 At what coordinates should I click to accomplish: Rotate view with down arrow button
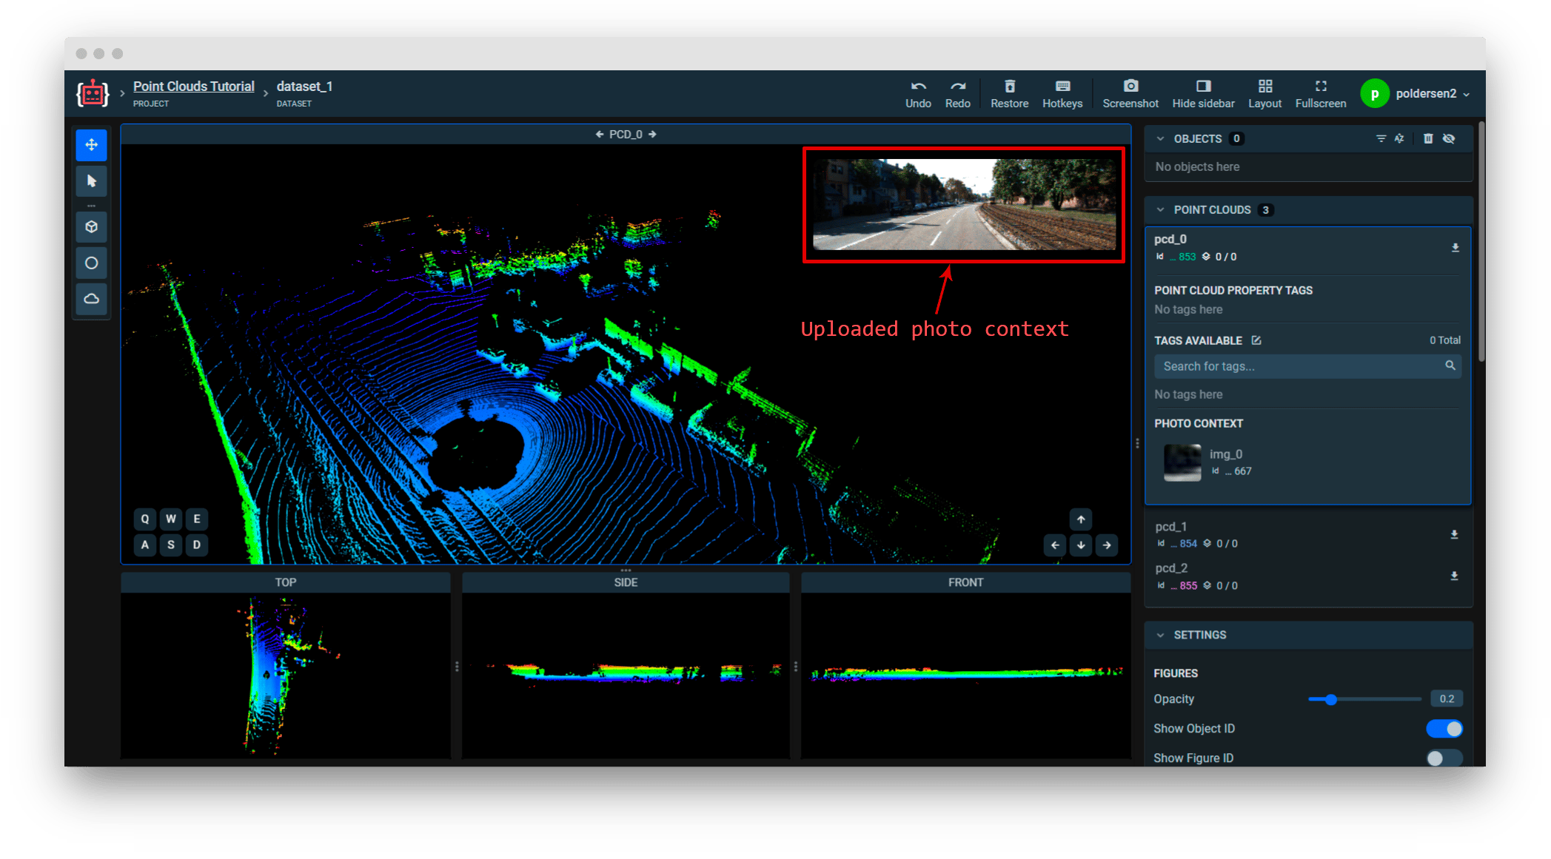1081,545
